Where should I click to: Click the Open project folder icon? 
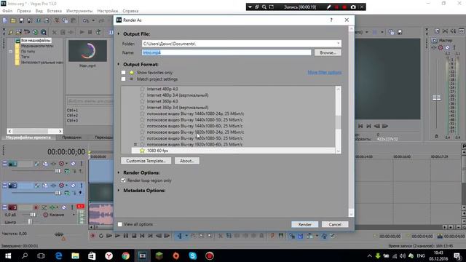(x=13, y=20)
